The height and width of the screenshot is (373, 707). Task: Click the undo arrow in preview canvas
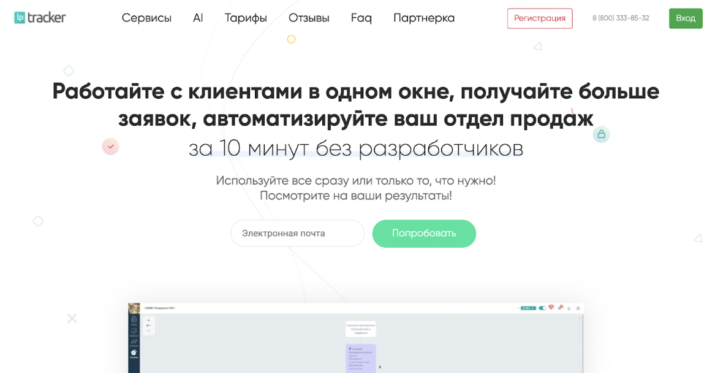point(148,326)
